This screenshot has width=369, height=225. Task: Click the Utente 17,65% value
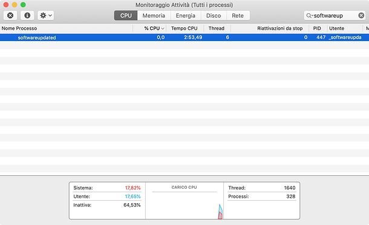[x=132, y=197]
